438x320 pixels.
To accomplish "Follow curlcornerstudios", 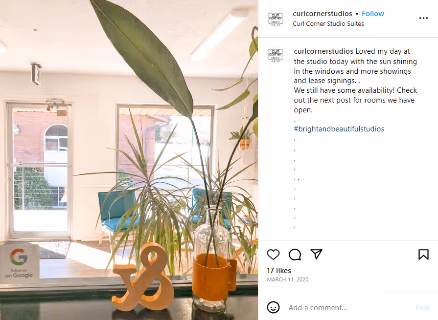I will pyautogui.click(x=372, y=14).
